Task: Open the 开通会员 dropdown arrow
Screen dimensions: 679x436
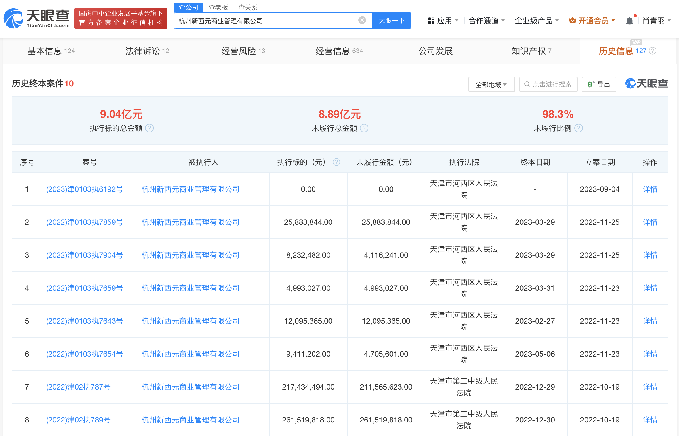Action: click(613, 20)
